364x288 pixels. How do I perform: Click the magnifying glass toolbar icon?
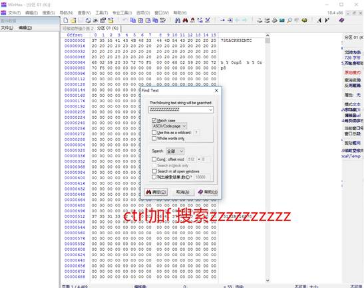pyautogui.click(x=289, y=21)
